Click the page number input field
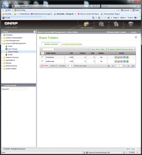Screen dimensions: 142x155 tap(119, 66)
